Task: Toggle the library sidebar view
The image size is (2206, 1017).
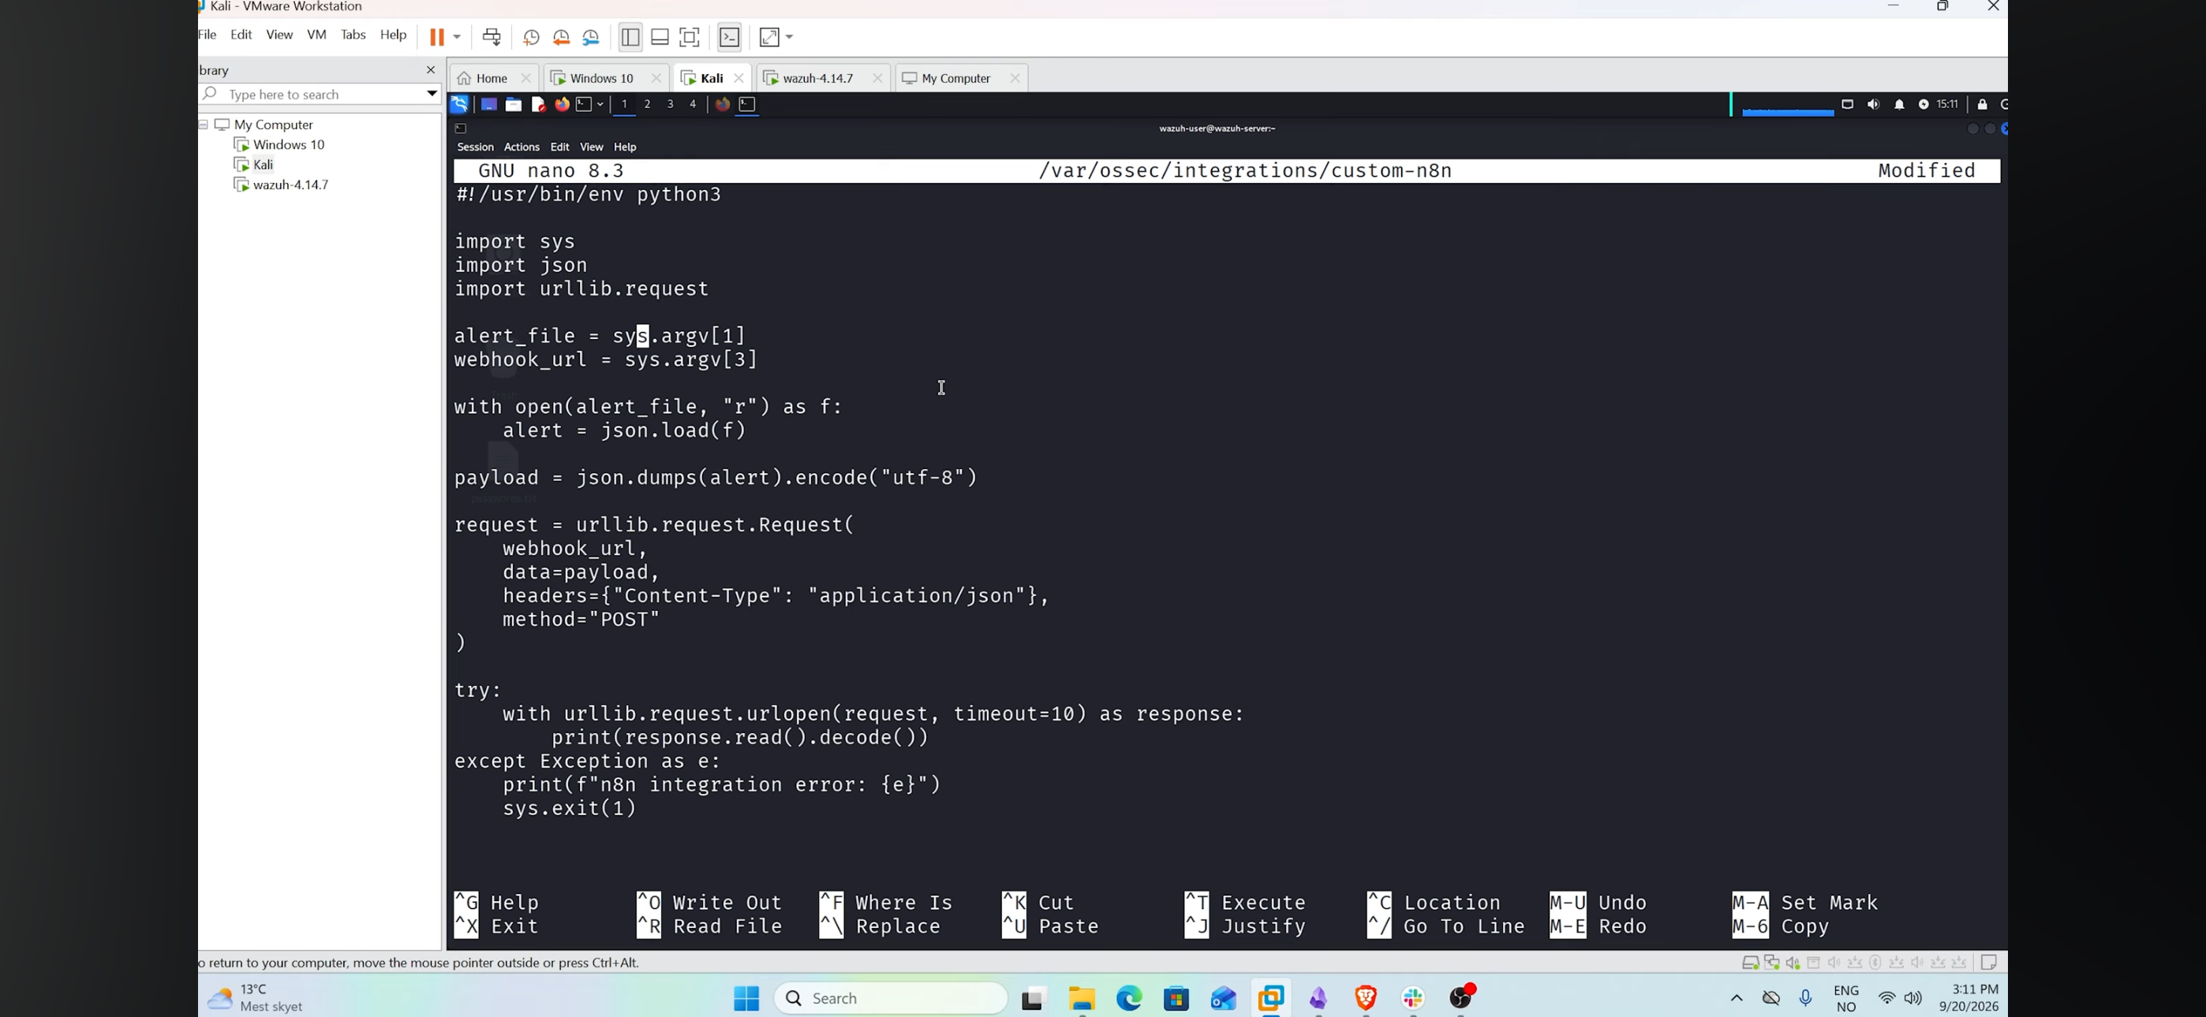Action: tap(630, 37)
